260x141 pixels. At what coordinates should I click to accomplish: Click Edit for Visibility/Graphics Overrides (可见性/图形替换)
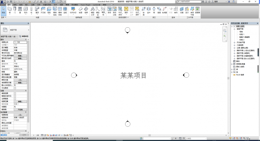pos(20,56)
